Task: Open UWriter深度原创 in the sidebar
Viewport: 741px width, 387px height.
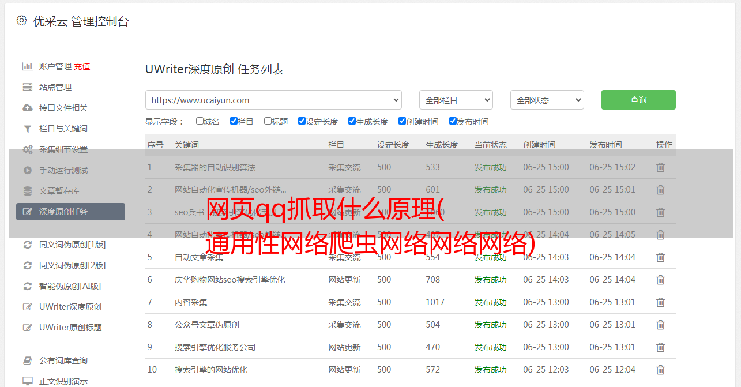Action: click(70, 307)
